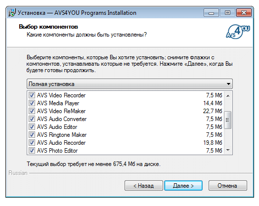Image resolution: width=259 pixels, height=206 pixels.
Task: Click the AVS4YOU logo
Action: (x=238, y=32)
